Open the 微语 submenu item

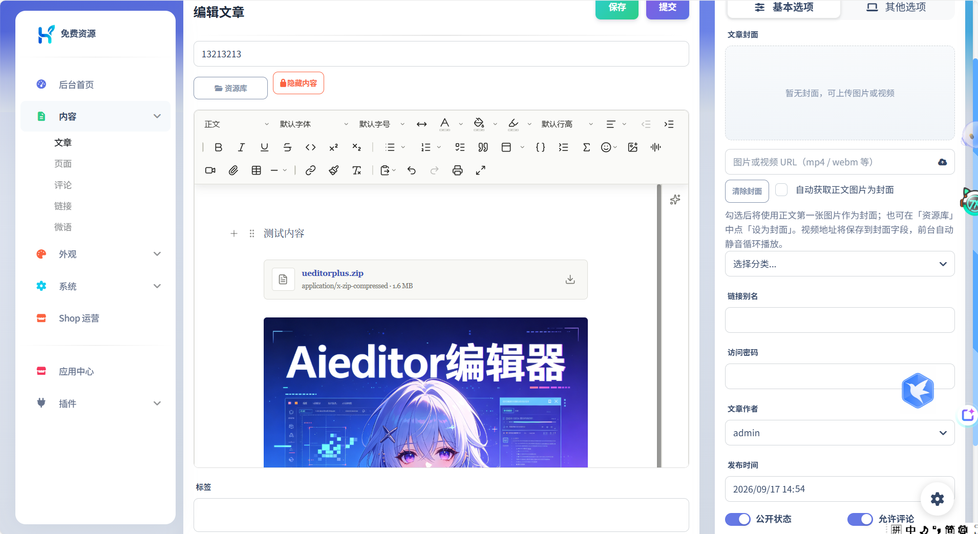pos(63,227)
